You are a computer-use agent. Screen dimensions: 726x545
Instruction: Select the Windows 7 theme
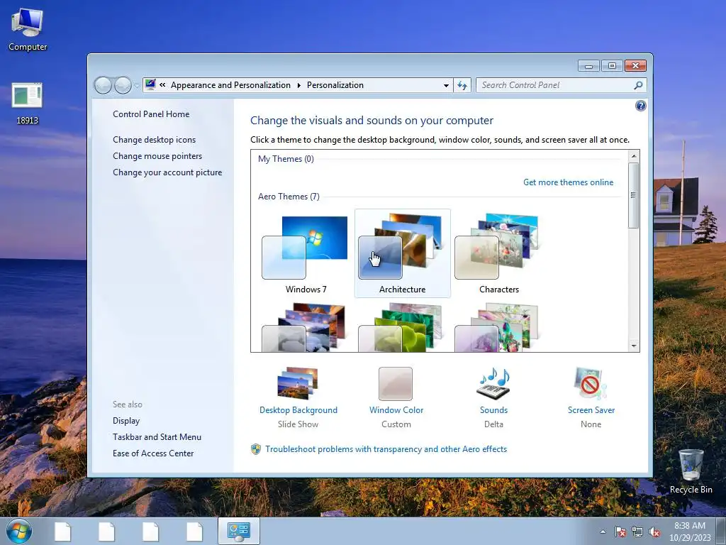(305, 253)
